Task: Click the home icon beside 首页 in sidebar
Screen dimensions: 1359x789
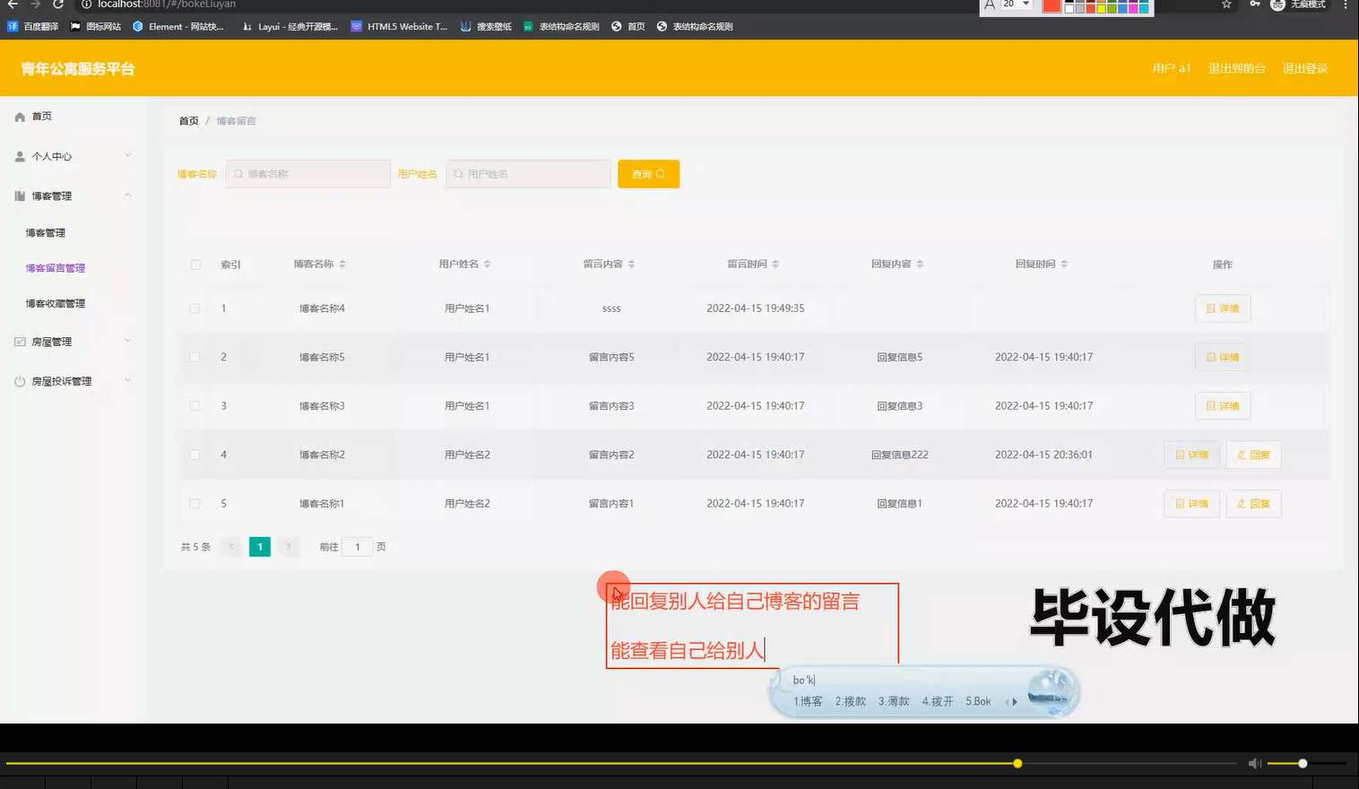Action: click(20, 117)
